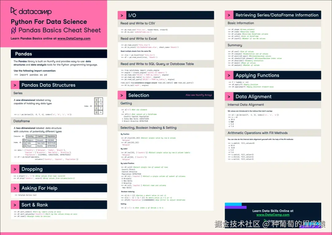Open the www.DataCamp.com link in the dark footer box
This screenshot has width=332, height=235.
coord(273,215)
